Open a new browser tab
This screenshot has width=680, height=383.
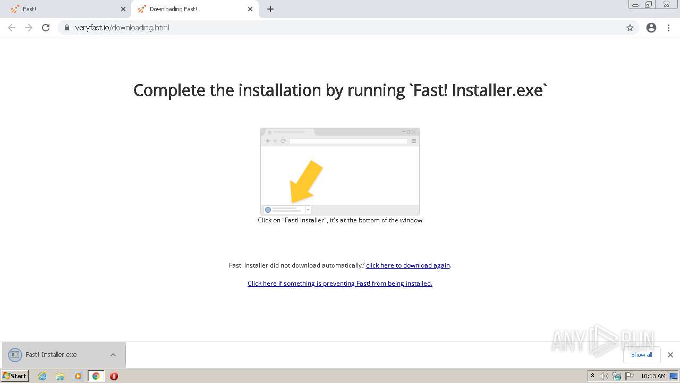point(270,9)
